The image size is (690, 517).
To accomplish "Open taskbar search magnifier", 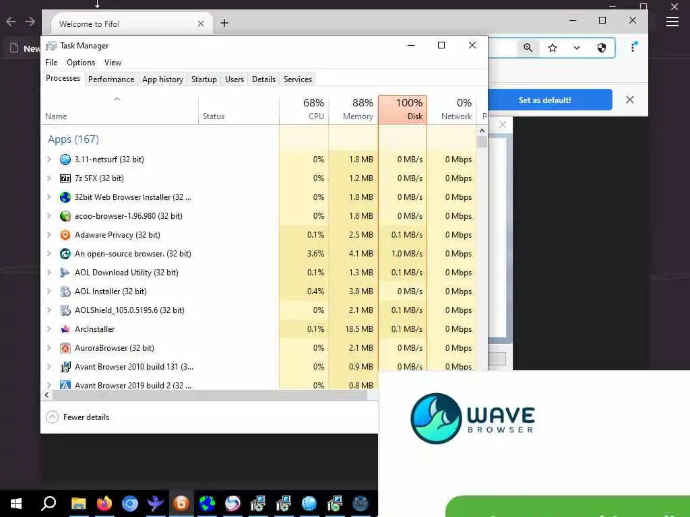I will 48,503.
